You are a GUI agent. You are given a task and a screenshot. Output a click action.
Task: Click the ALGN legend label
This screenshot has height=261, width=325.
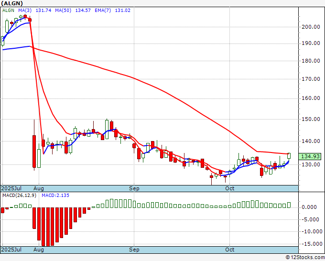click(8, 11)
